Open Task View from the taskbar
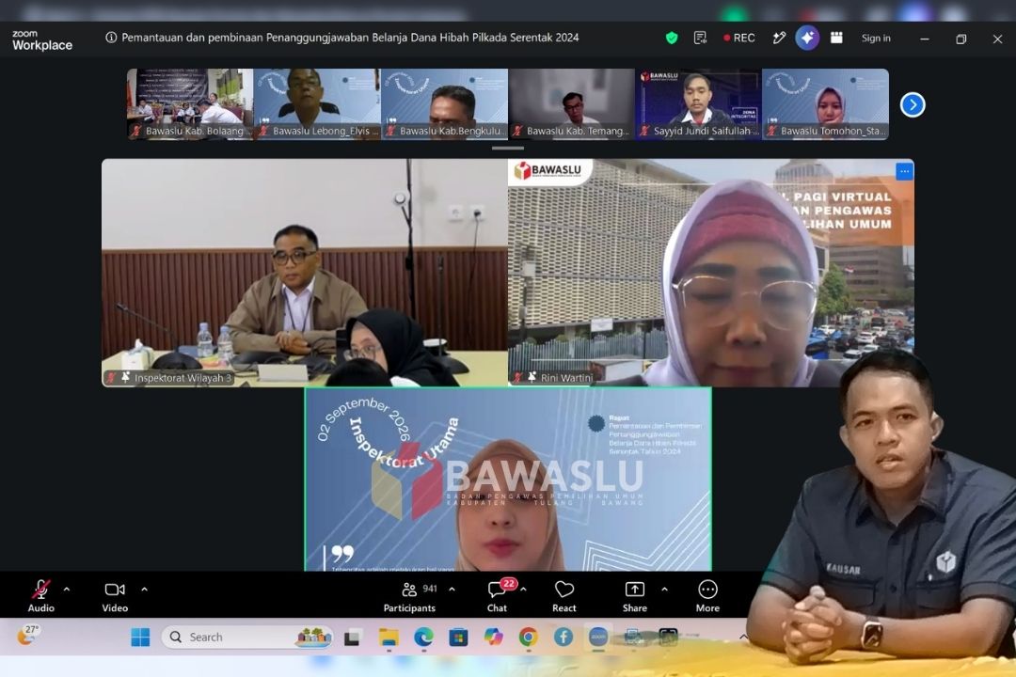The height and width of the screenshot is (677, 1016). 352,638
